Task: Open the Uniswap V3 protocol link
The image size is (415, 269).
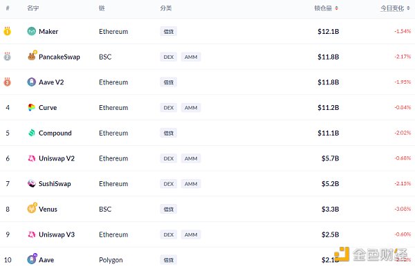Action: pyautogui.click(x=57, y=234)
